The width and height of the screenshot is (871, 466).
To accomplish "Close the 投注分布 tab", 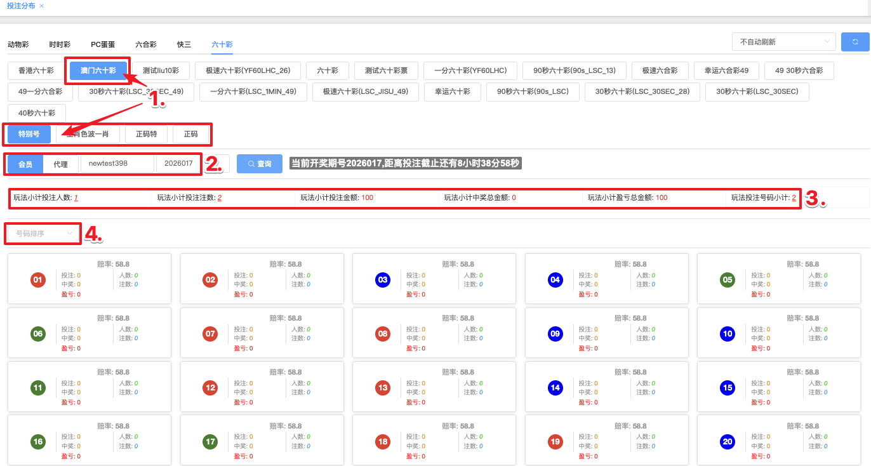I will 42,6.
